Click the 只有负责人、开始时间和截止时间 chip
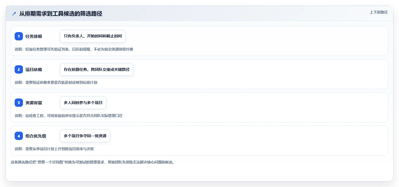Image resolution: width=399 pixels, height=187 pixels. pyautogui.click(x=93, y=36)
